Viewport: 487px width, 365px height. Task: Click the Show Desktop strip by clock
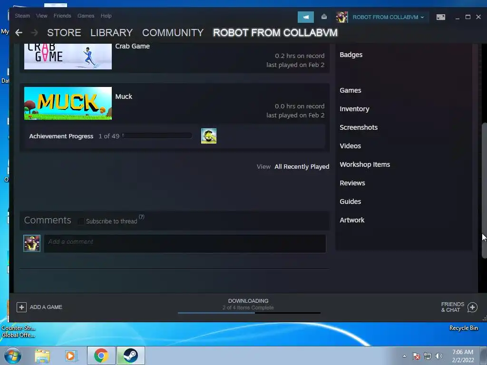483,355
